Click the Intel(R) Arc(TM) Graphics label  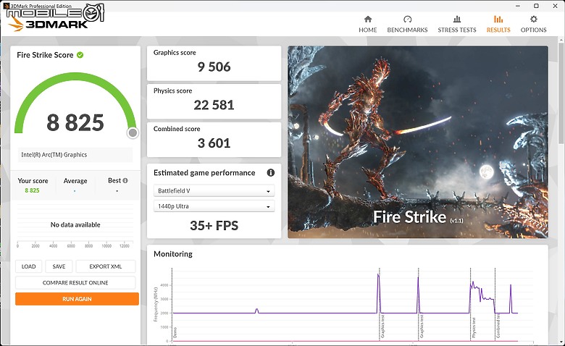(x=54, y=155)
